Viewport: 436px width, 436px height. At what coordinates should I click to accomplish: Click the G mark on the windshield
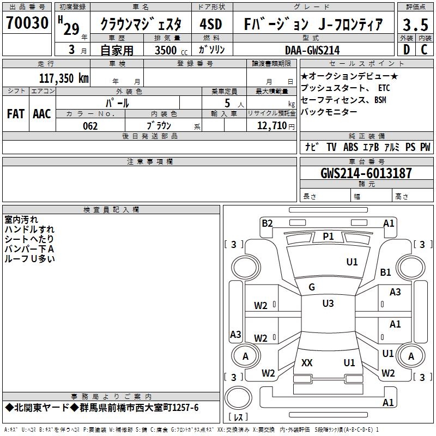tap(312, 287)
